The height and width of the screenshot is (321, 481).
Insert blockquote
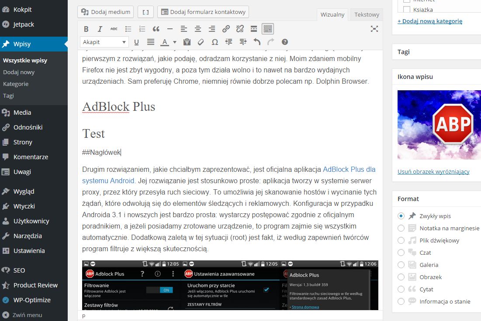[x=156, y=29]
